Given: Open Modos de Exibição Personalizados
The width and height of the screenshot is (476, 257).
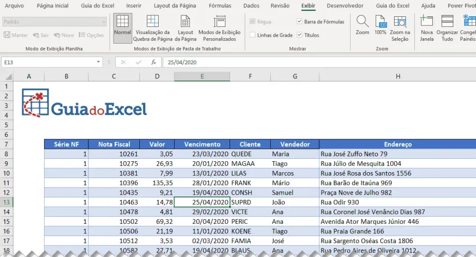Looking at the screenshot, I should tap(220, 28).
